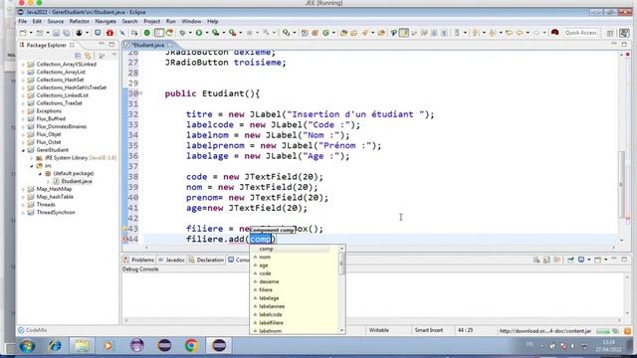Open File Explorer from the taskbar
Viewport: 637px width, 358px height.
[82, 345]
